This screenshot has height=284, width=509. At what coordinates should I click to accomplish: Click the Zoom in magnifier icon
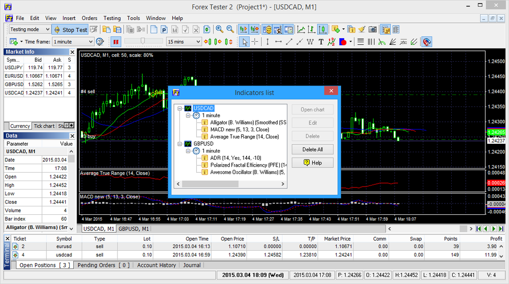220,29
